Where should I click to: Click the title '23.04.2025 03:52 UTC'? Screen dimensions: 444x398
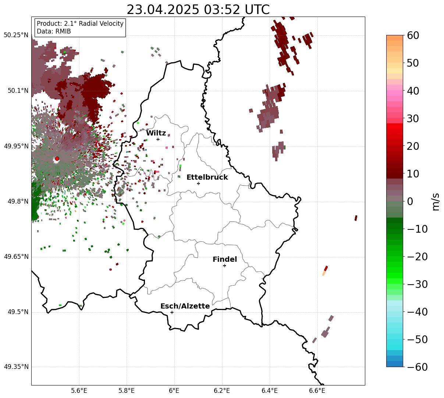[198, 10]
